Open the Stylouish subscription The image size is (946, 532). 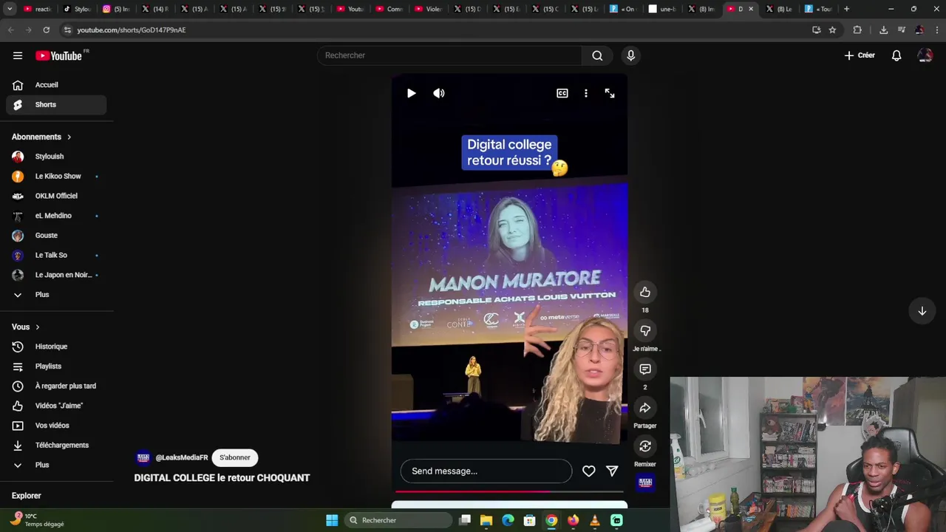coord(56,157)
